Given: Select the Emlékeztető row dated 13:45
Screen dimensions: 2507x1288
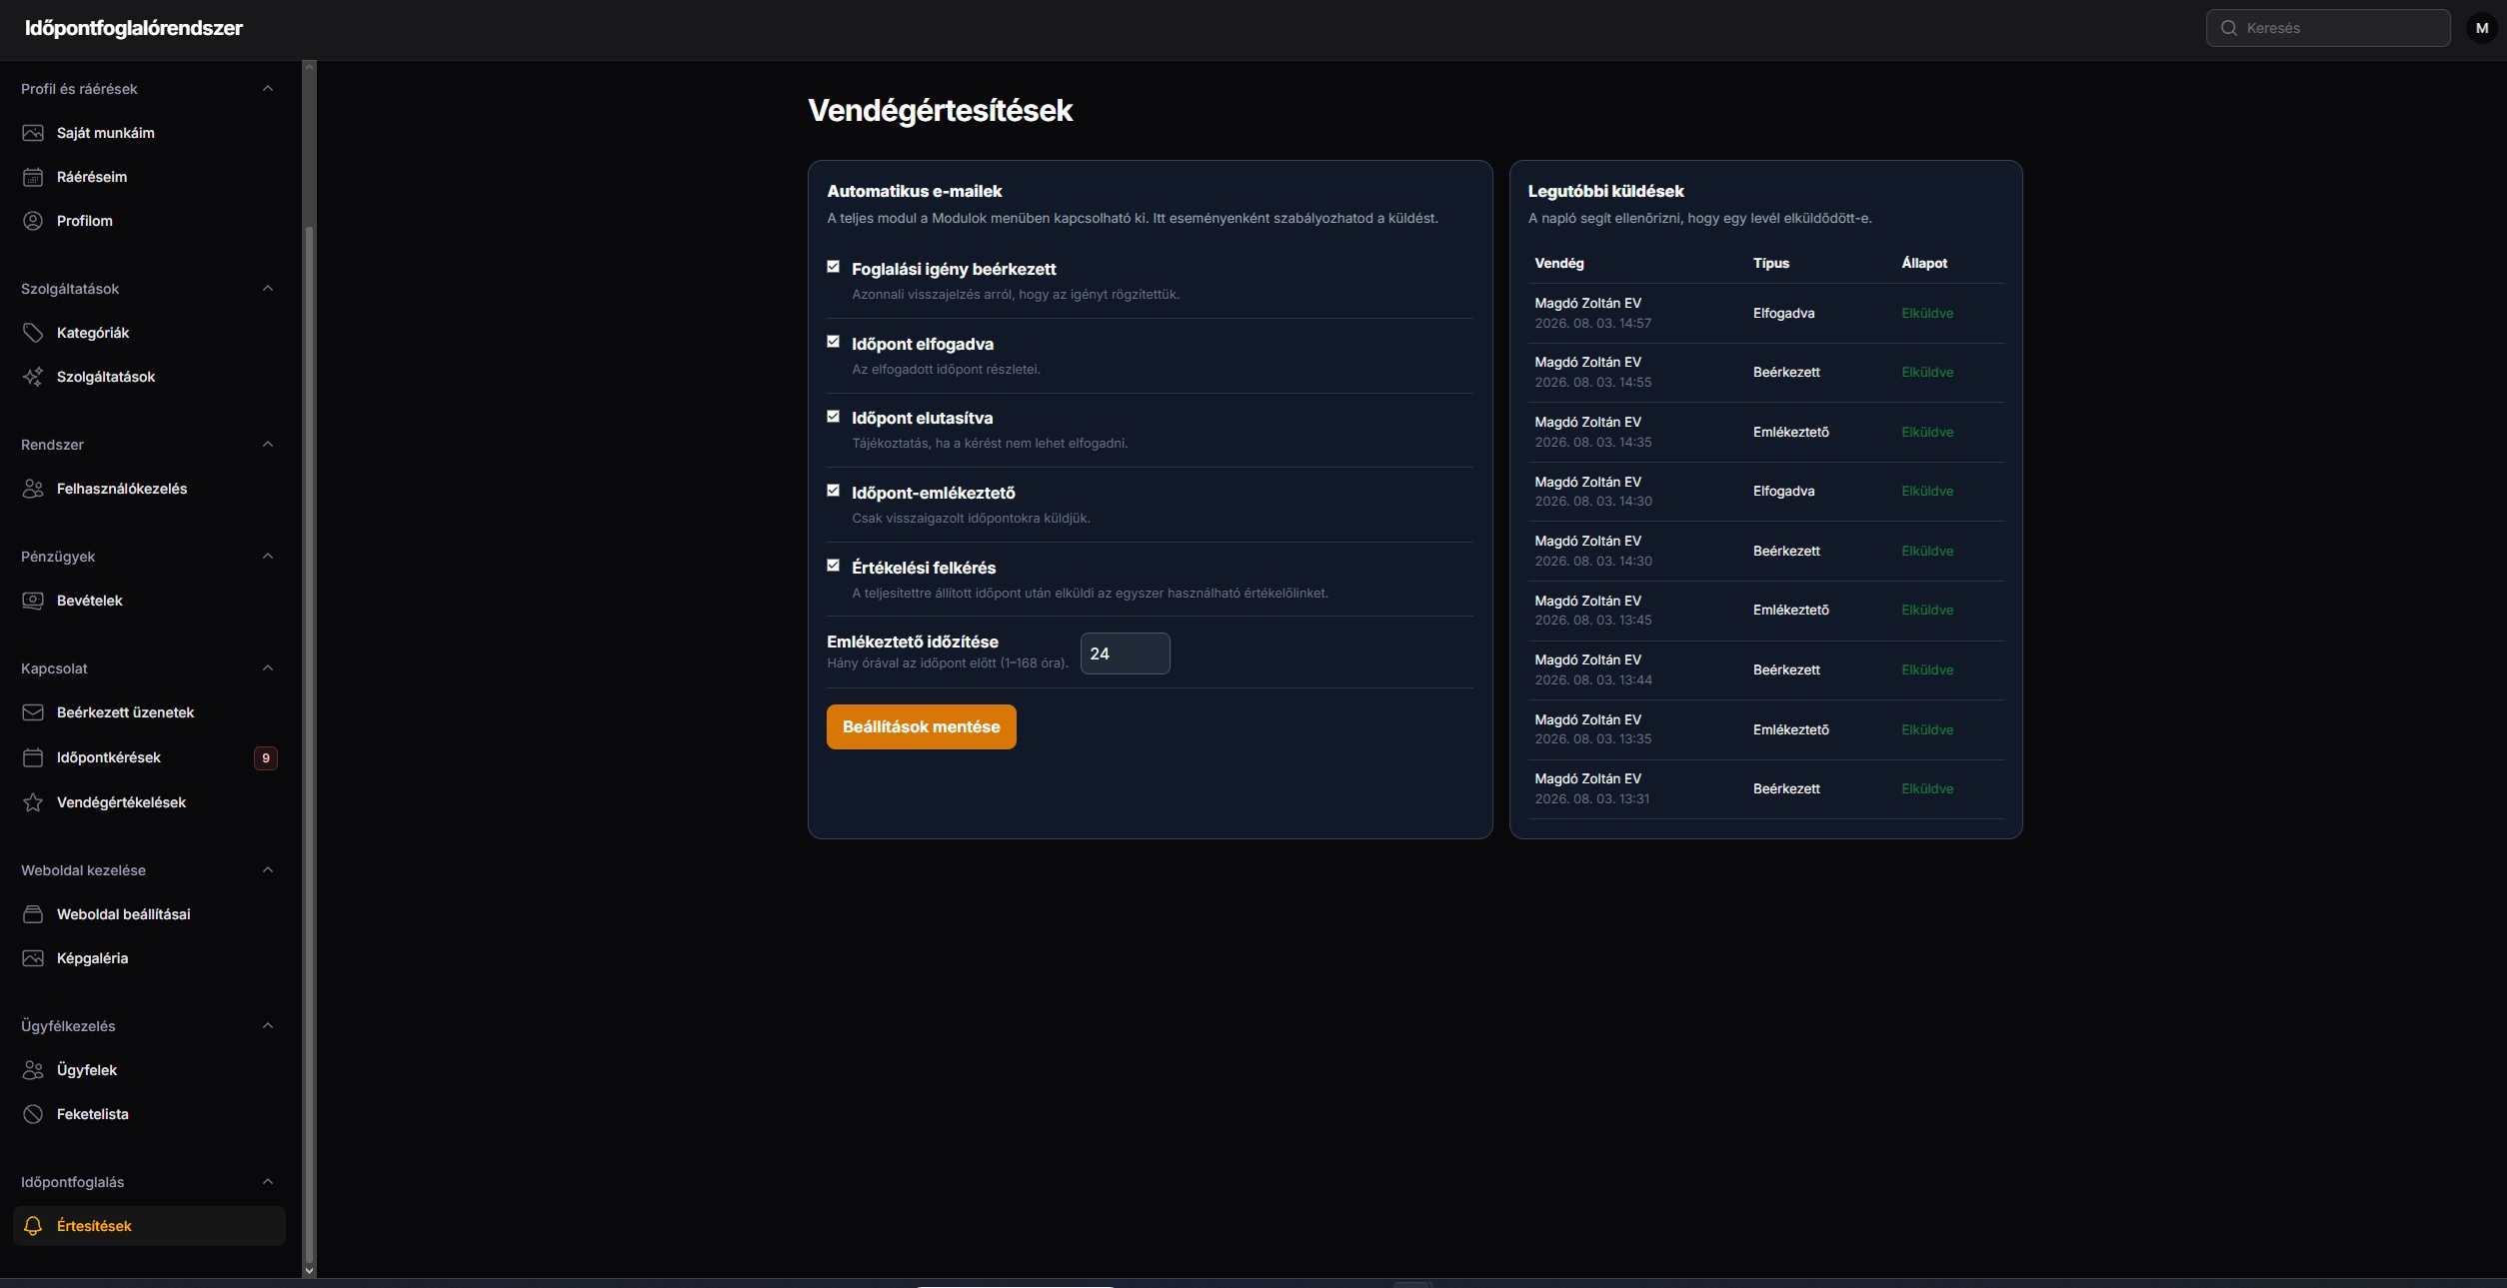Looking at the screenshot, I should (1766, 611).
